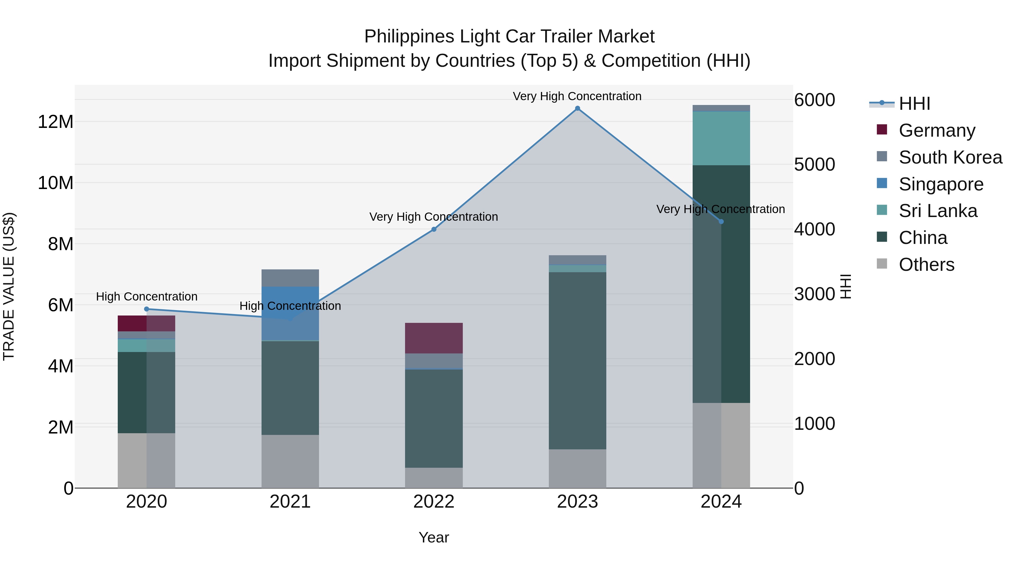Click the 6000 right axis tick label

814,100
